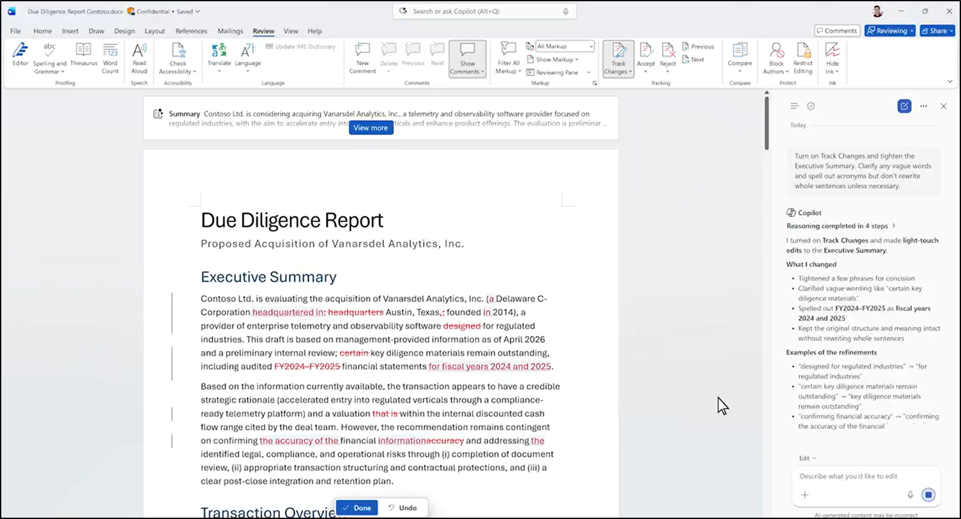Image resolution: width=961 pixels, height=519 pixels.
Task: Toggle the Reviewing Pane
Action: coord(552,73)
